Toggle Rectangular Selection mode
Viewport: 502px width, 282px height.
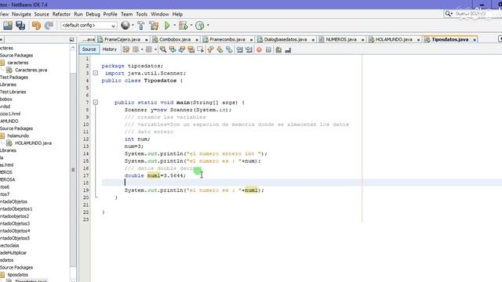(x=201, y=49)
